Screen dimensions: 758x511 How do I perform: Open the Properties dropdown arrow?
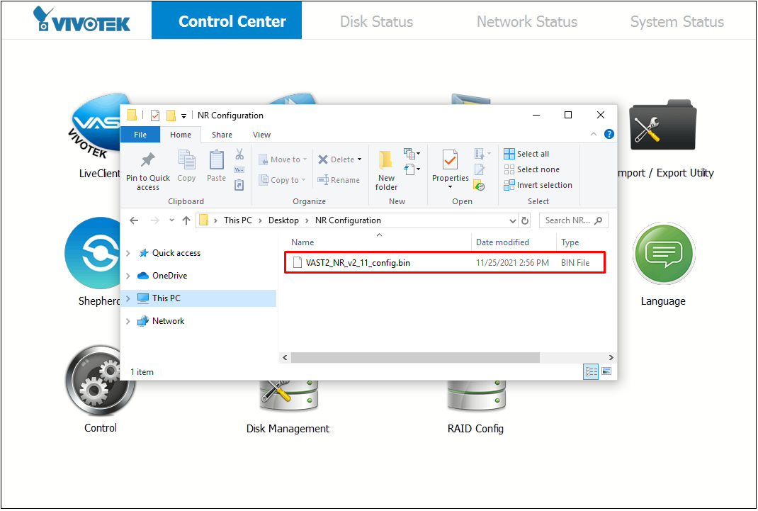tap(450, 187)
